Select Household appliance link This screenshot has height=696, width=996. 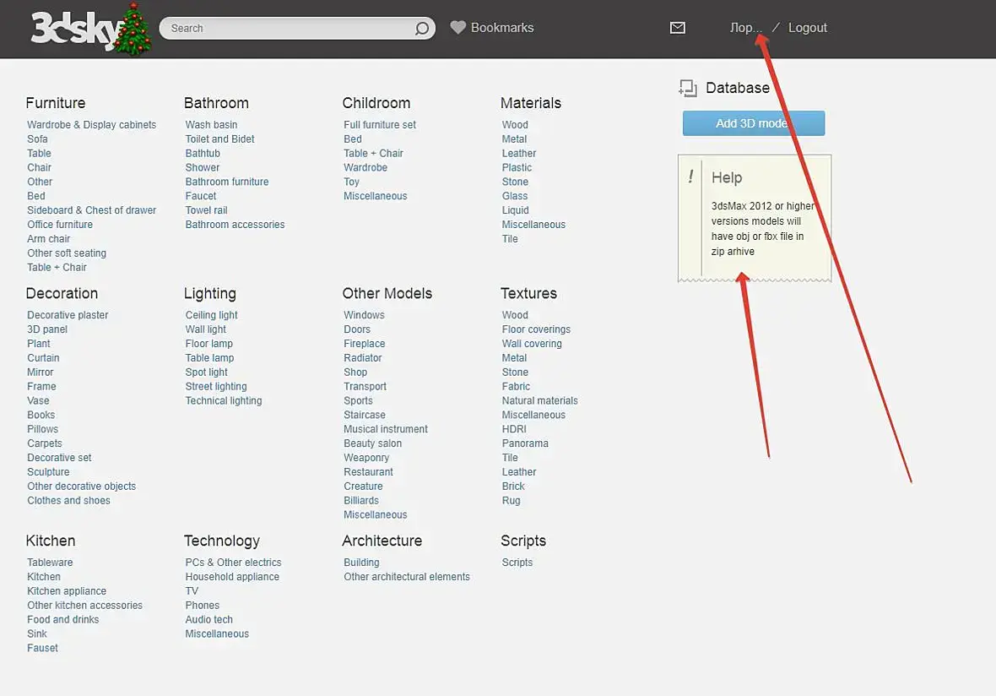pyautogui.click(x=232, y=577)
